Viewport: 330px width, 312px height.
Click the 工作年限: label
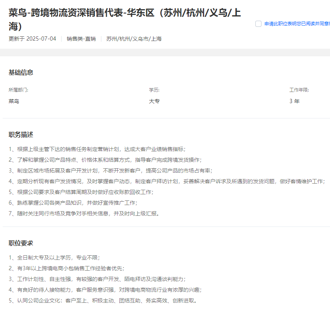[299, 90]
